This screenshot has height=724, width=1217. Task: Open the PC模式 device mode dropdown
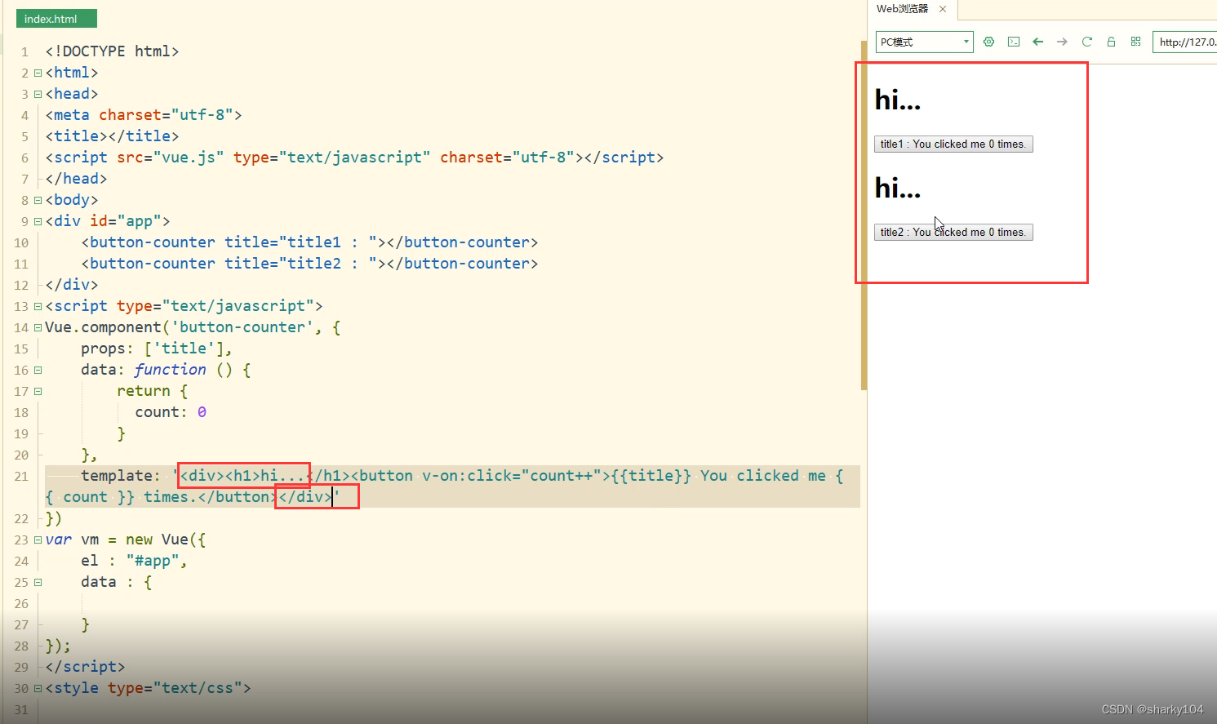pyautogui.click(x=924, y=42)
